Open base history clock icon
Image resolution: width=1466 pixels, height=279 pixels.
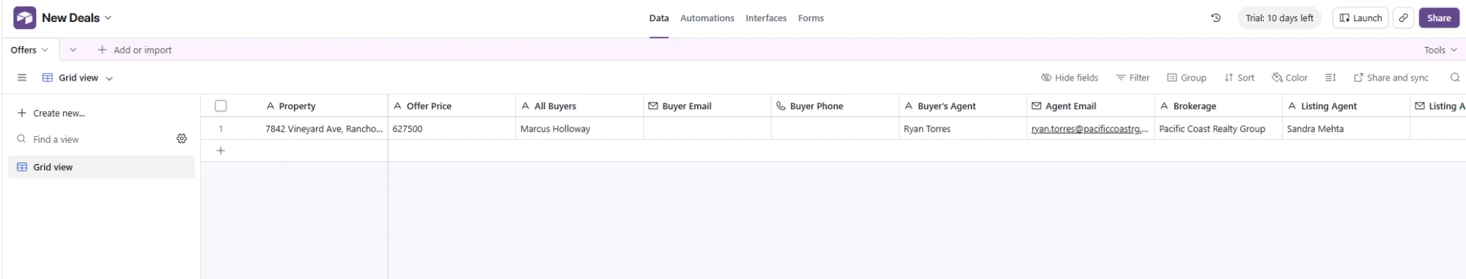click(x=1215, y=18)
